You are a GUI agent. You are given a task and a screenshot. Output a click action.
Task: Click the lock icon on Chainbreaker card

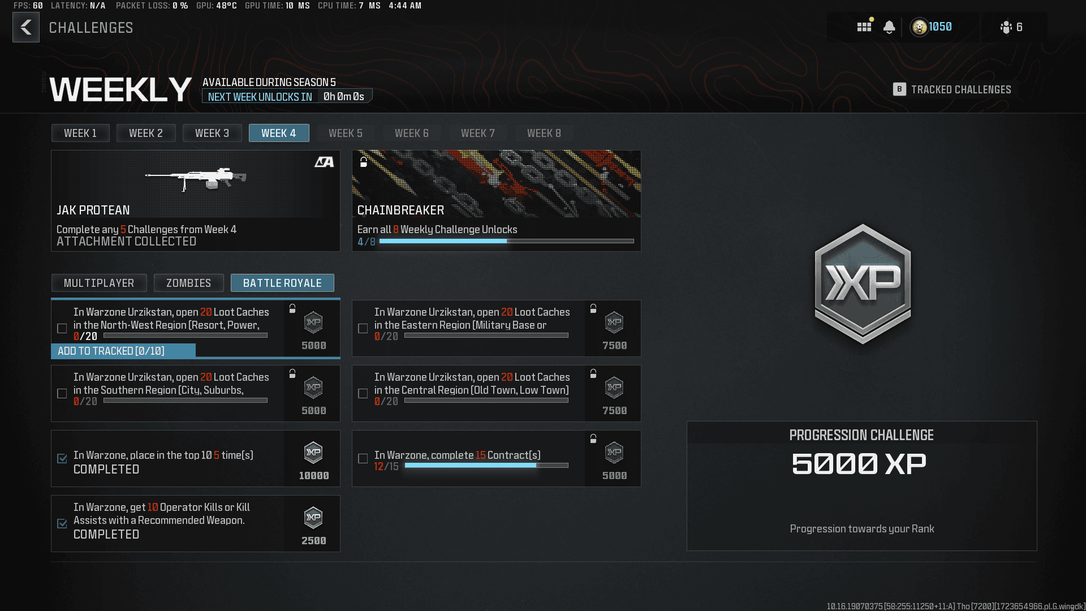point(364,162)
